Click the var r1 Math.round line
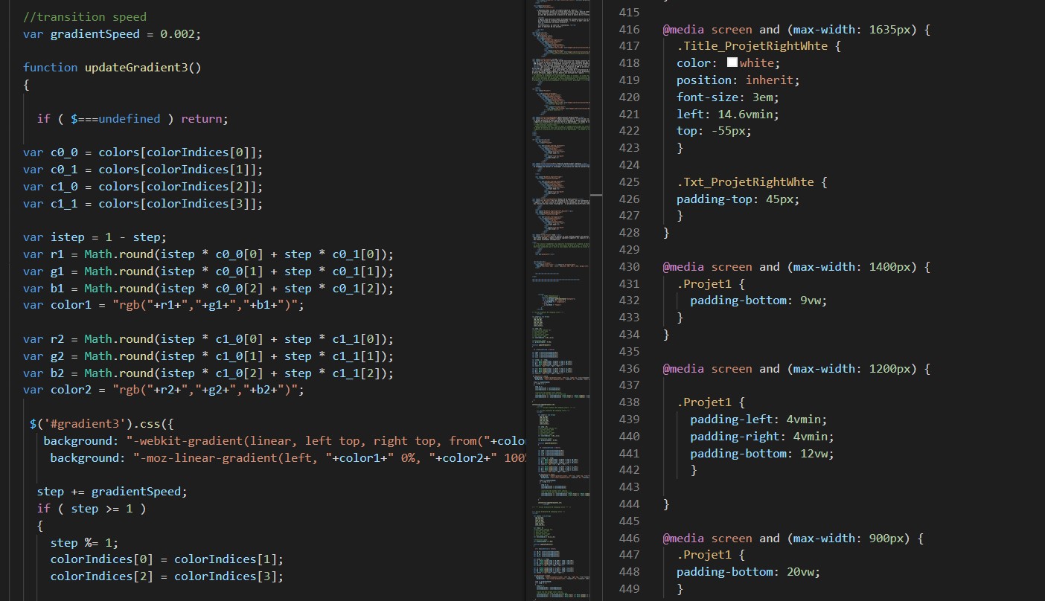This screenshot has width=1045, height=601. pyautogui.click(x=208, y=254)
